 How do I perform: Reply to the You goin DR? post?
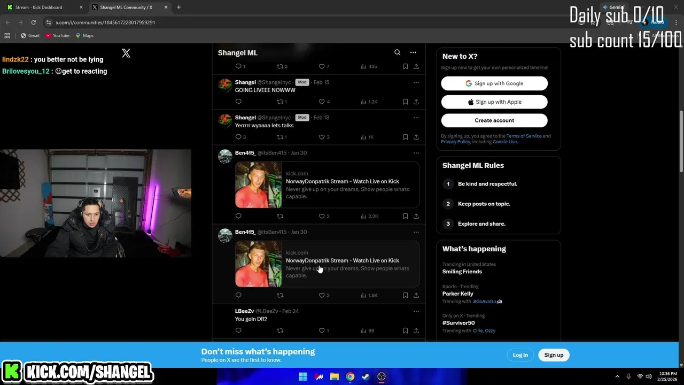238,330
